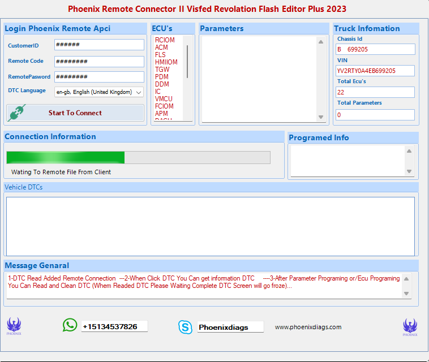Click the Phoenixdiags Skype name field
Screen dimensions: 429x362
(230, 327)
